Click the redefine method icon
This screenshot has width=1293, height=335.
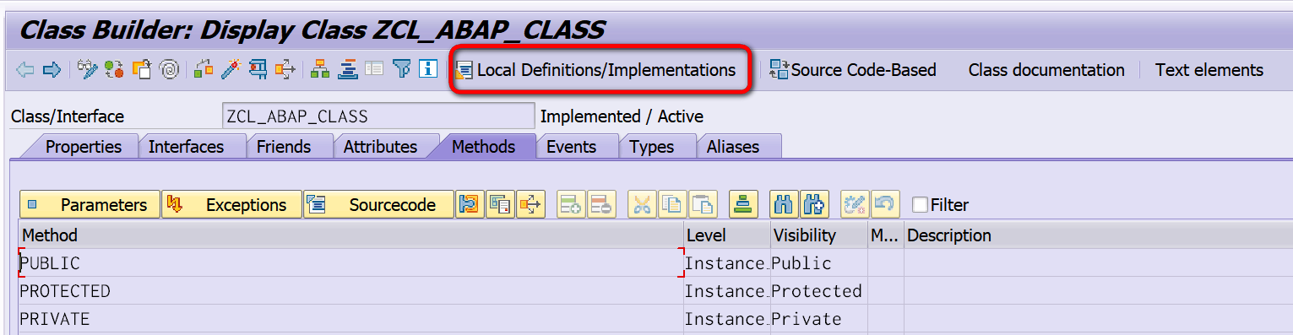point(470,204)
